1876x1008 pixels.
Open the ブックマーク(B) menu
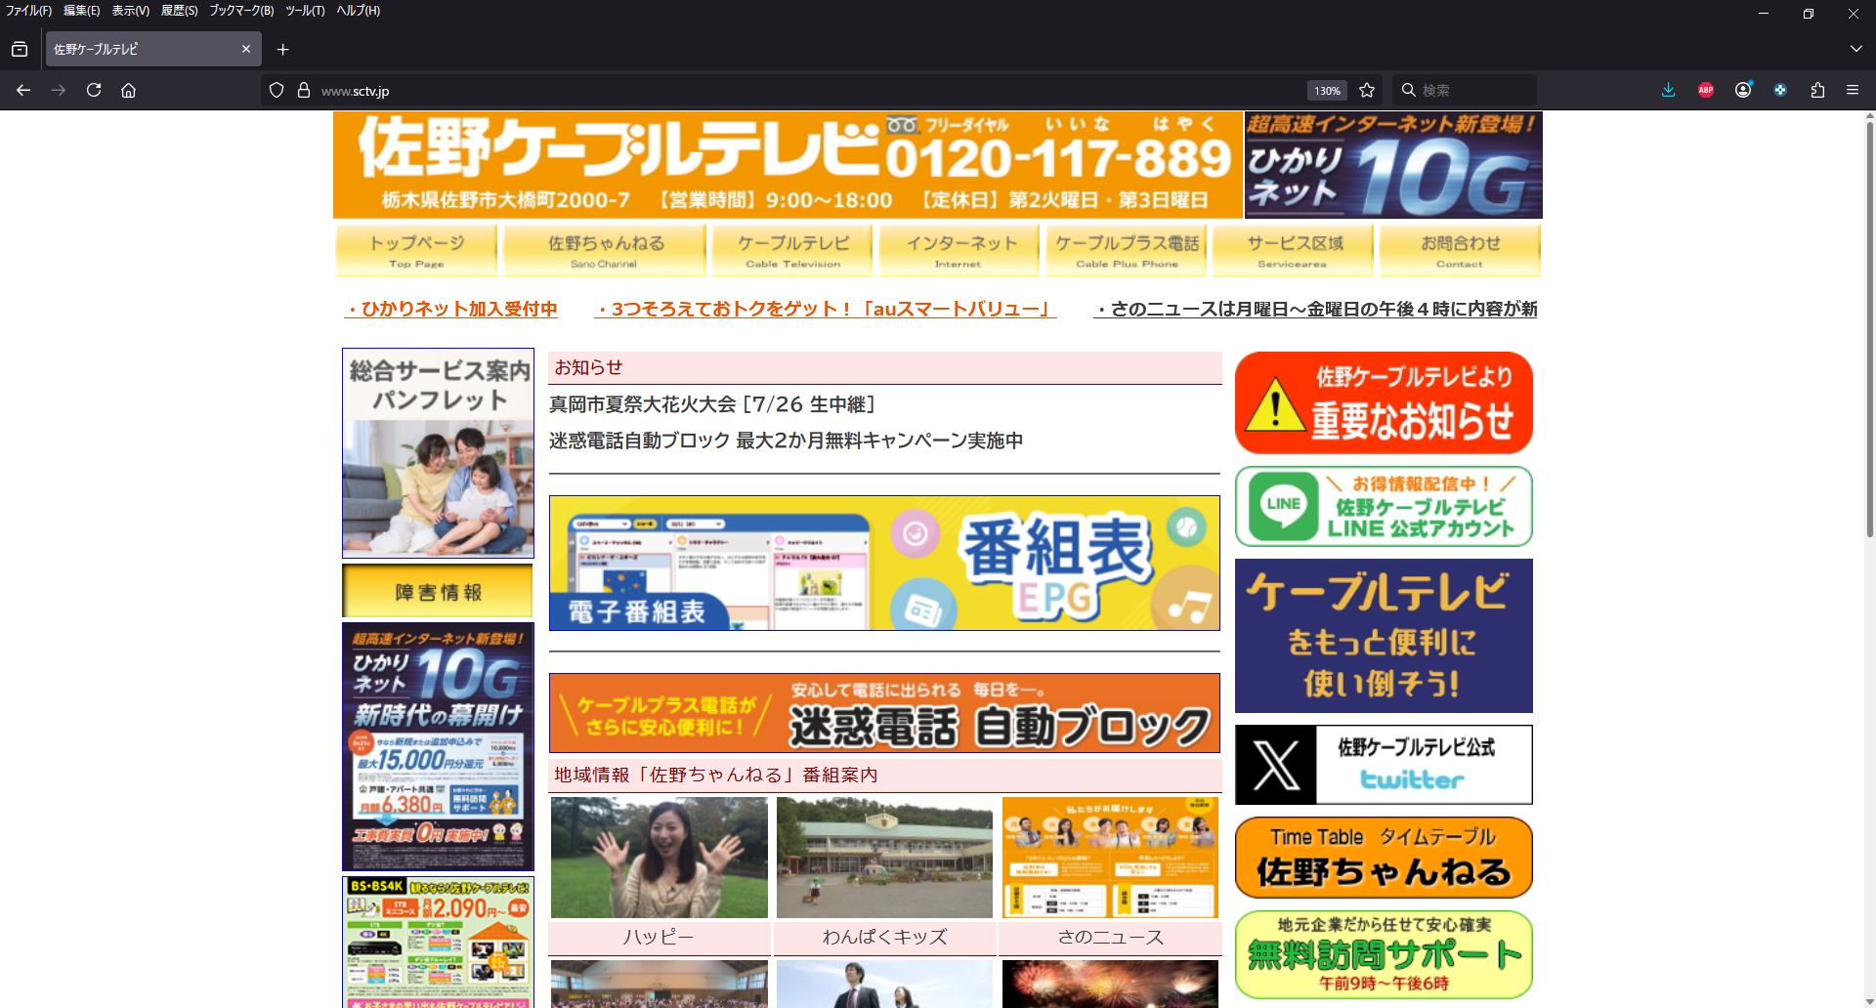point(241,11)
